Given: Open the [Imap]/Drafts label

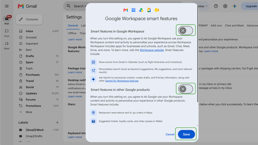Looking at the screenshot, I should pyautogui.click(x=39, y=136).
